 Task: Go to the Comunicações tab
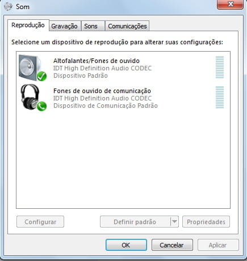[127, 26]
